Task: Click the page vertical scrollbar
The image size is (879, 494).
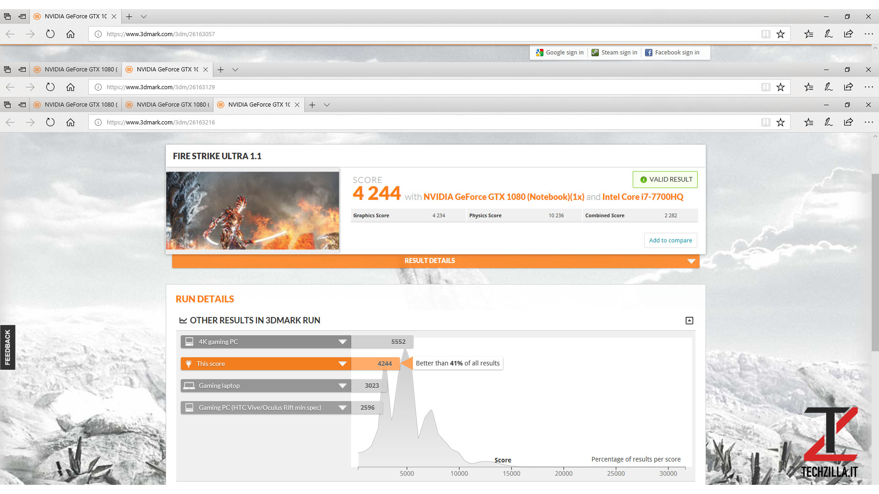Action: 875,263
